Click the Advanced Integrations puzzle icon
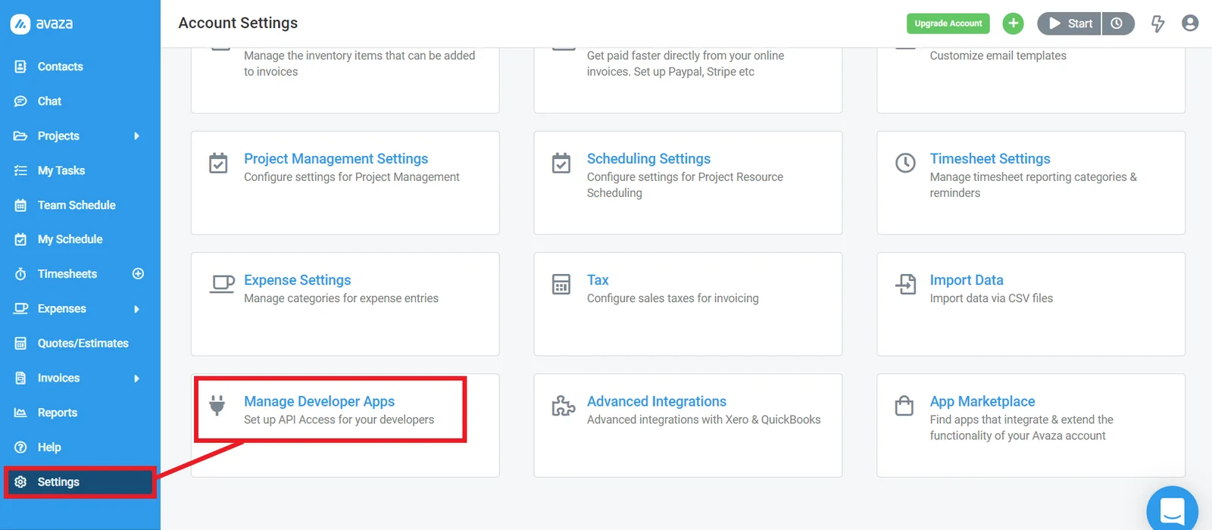Image resolution: width=1212 pixels, height=530 pixels. click(x=563, y=406)
